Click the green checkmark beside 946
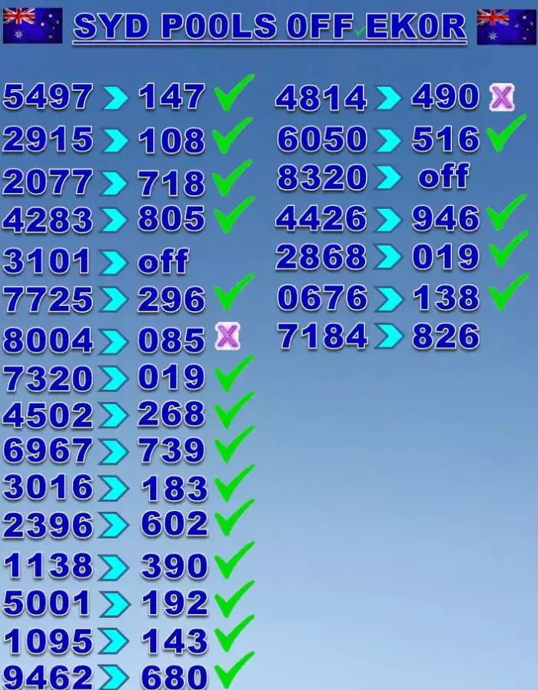The image size is (538, 690). tap(506, 213)
